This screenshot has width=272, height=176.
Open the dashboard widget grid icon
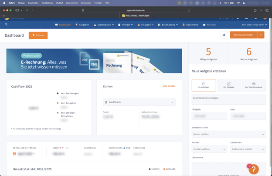pos(224,35)
